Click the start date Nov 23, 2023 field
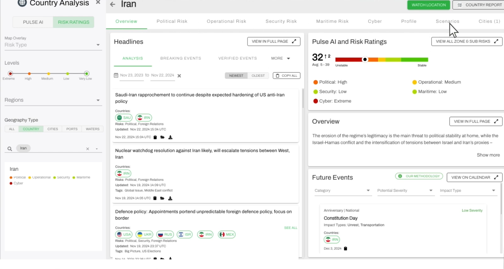The height and width of the screenshot is (269, 504). (x=131, y=75)
